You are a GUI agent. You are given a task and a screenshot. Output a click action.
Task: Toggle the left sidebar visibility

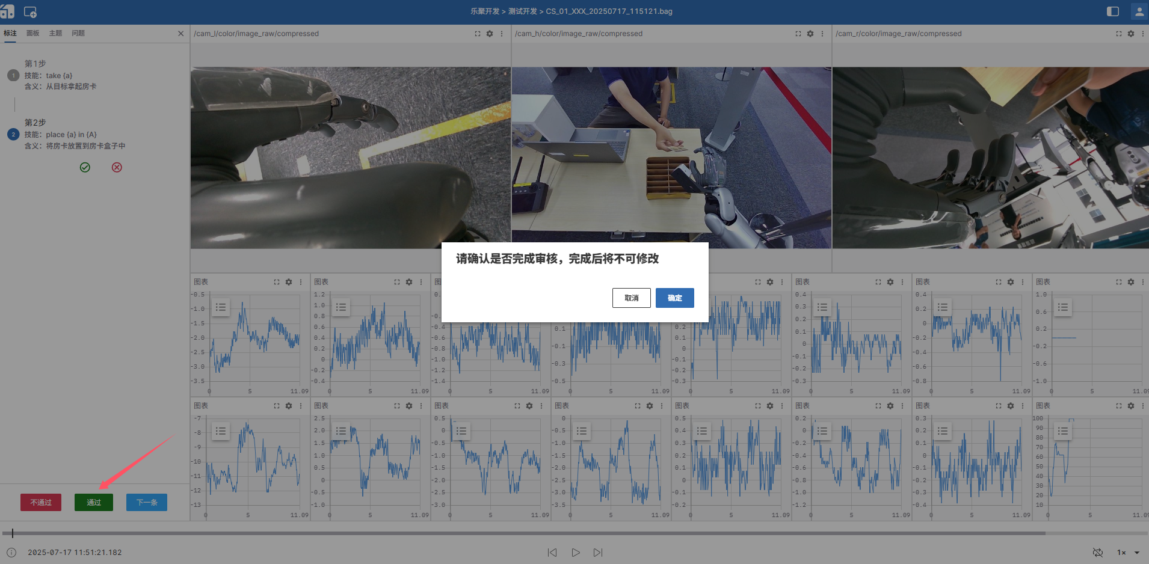tap(1113, 11)
